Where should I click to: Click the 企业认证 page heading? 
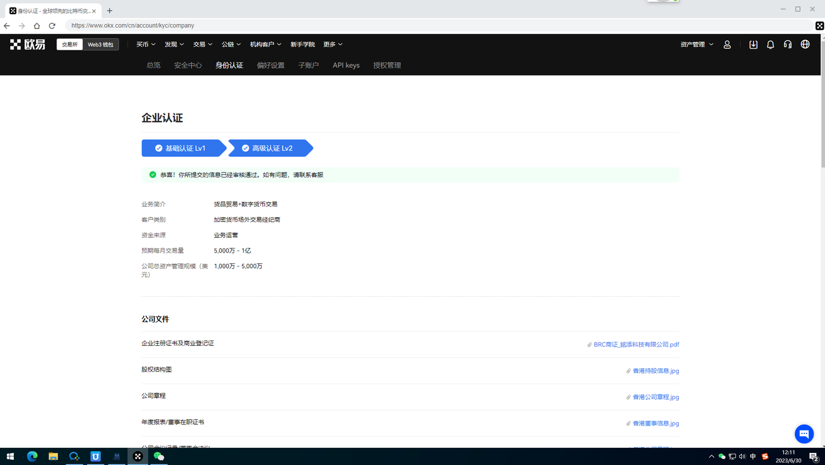coord(162,119)
